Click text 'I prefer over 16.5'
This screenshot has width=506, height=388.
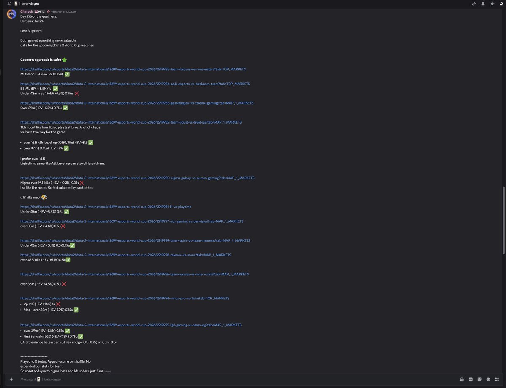tap(32, 159)
